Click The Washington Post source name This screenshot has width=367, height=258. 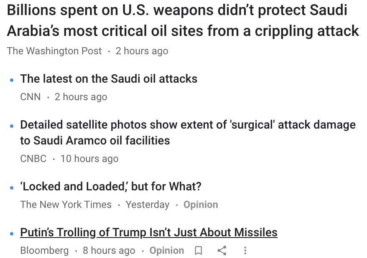click(x=54, y=51)
